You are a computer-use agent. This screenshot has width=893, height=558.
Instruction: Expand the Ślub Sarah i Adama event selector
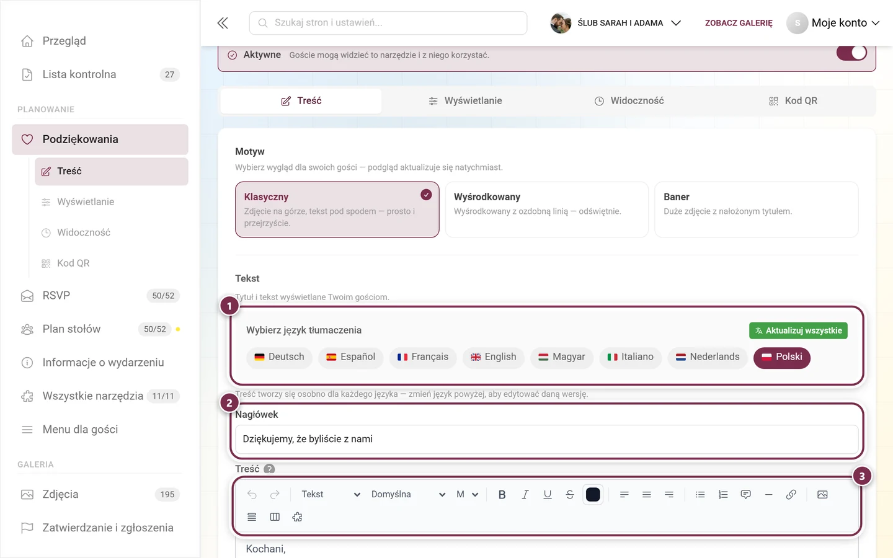pos(615,23)
